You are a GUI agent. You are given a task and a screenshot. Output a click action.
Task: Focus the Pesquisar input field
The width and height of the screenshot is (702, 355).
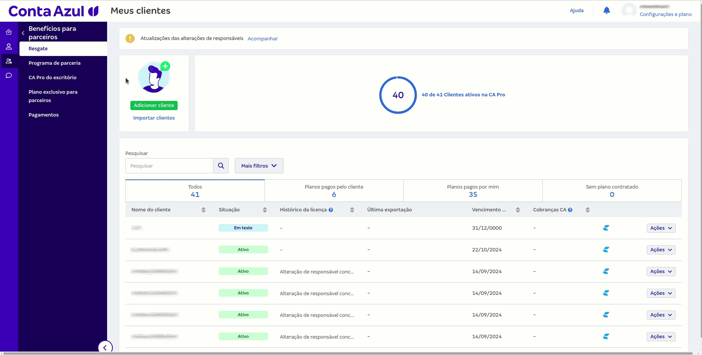(x=169, y=166)
